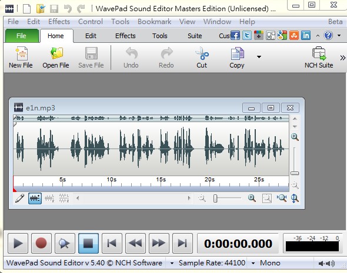The height and width of the screenshot is (273, 347).
Task: Click vertical zoom out magnifier near timeline
Action: coord(295,185)
